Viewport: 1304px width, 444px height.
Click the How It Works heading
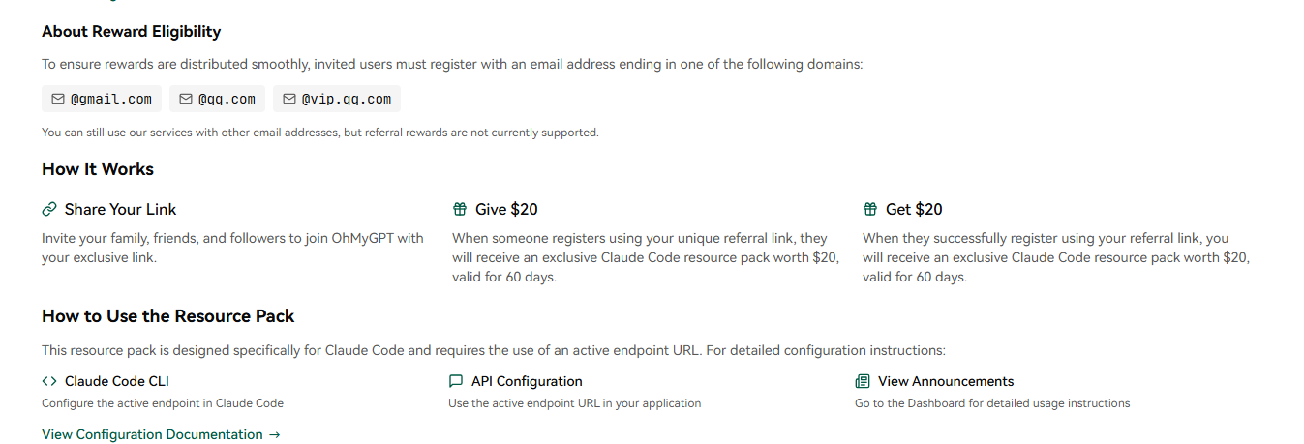pos(98,169)
